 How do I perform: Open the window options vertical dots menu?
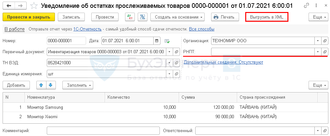(x=315, y=6)
